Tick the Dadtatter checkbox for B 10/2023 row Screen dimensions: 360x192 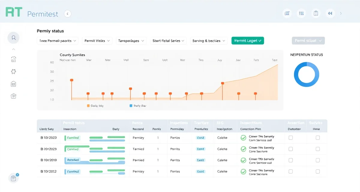coord(290,138)
